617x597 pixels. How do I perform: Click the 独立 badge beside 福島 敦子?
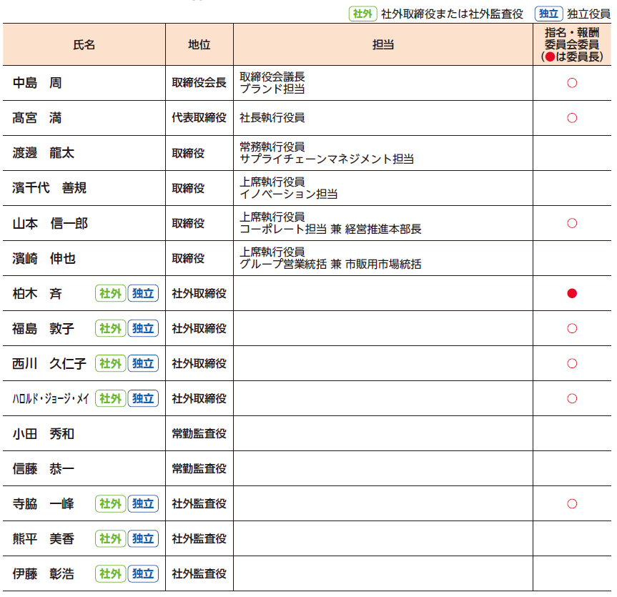click(143, 329)
